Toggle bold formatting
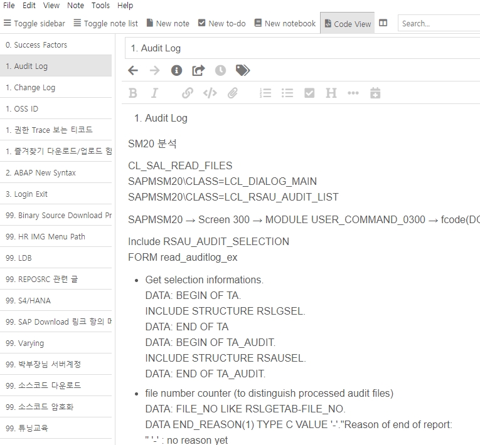Image resolution: width=480 pixels, height=445 pixels. [133, 93]
